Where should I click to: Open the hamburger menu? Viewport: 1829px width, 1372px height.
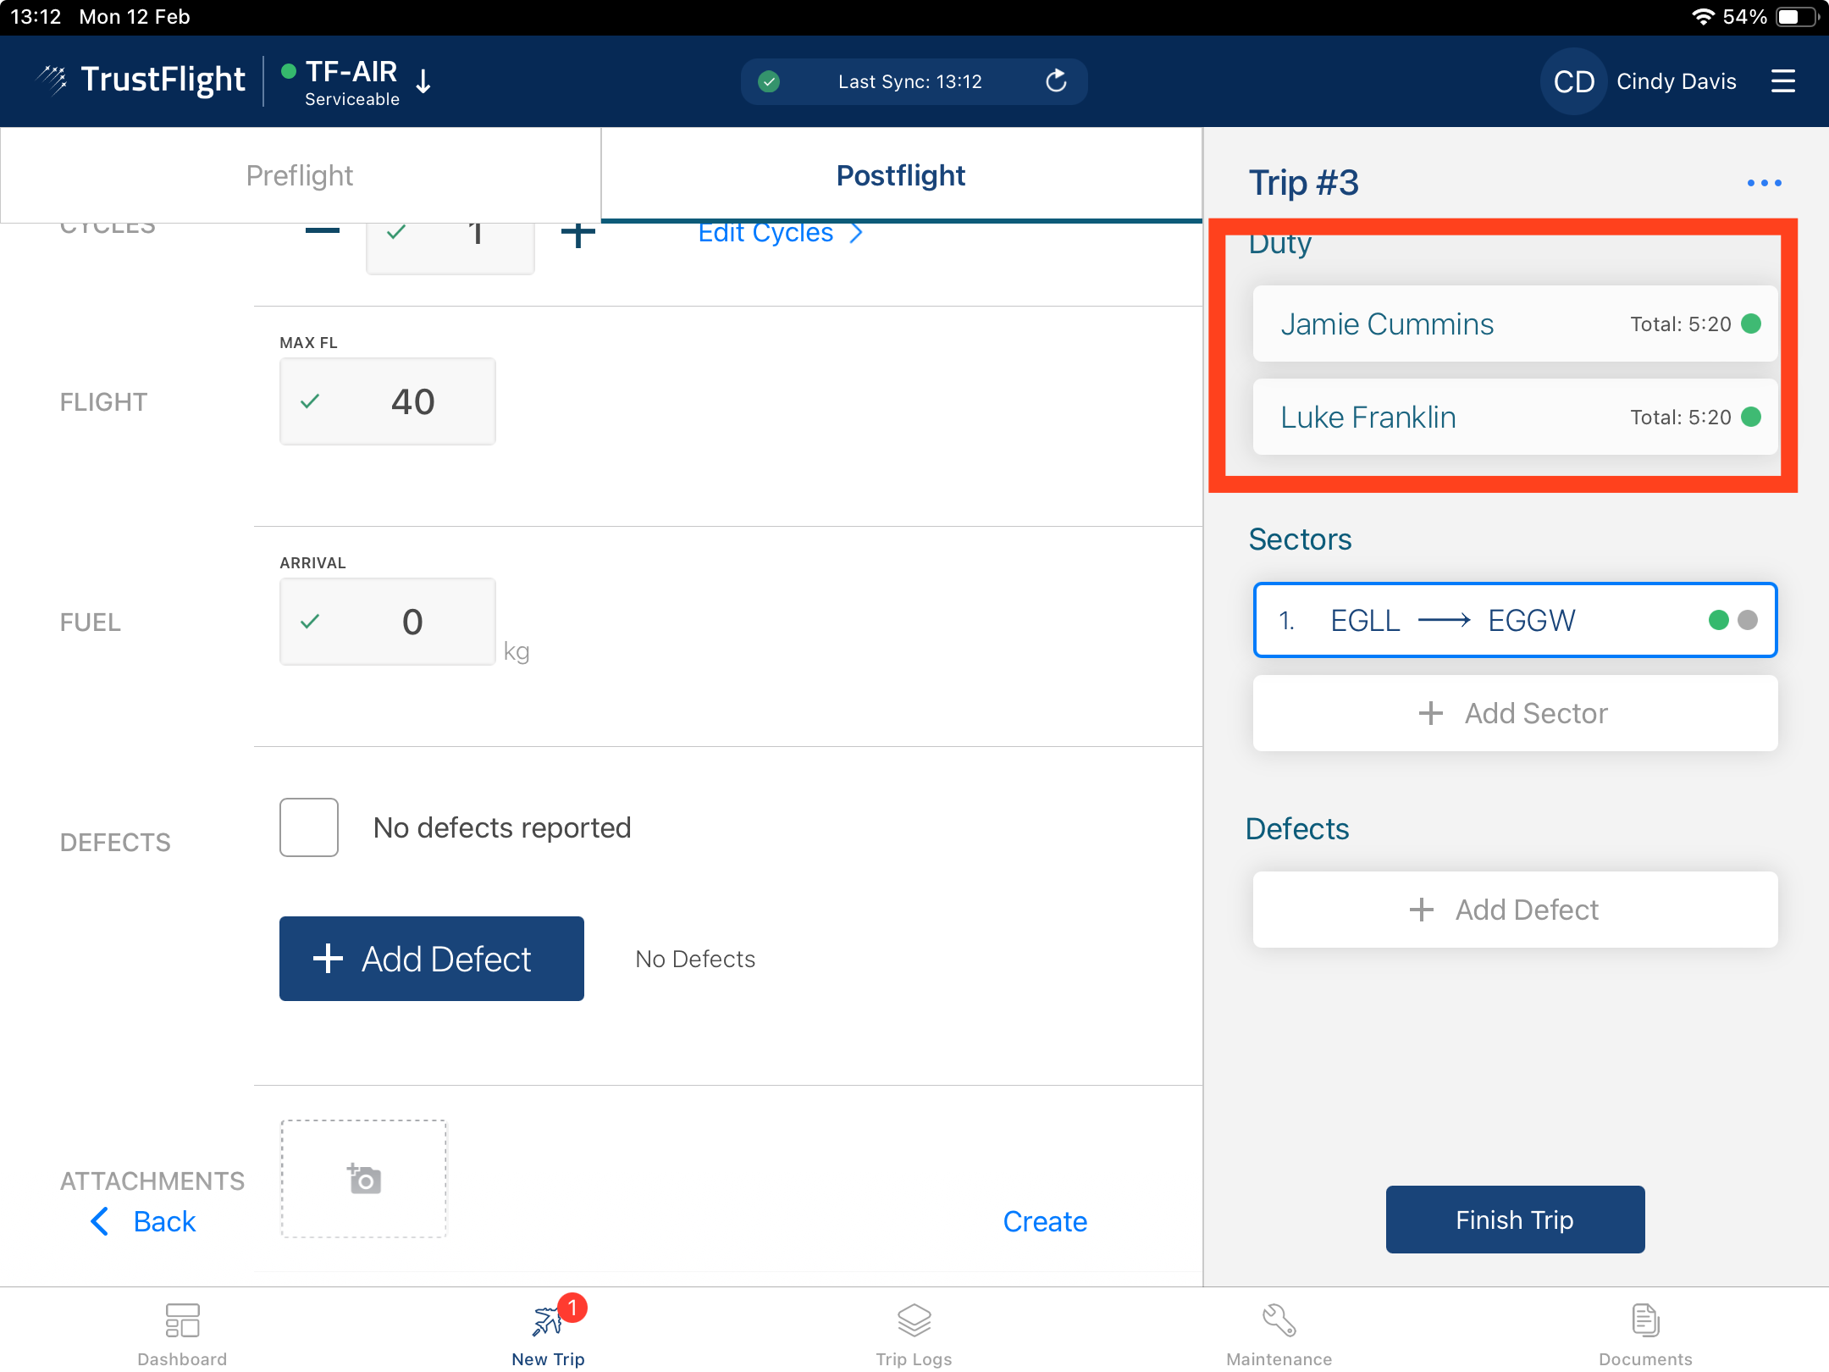point(1782,81)
